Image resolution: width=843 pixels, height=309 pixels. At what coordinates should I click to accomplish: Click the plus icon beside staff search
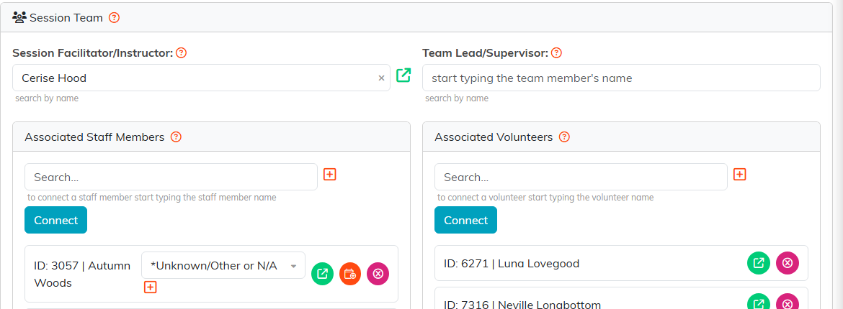[329, 175]
